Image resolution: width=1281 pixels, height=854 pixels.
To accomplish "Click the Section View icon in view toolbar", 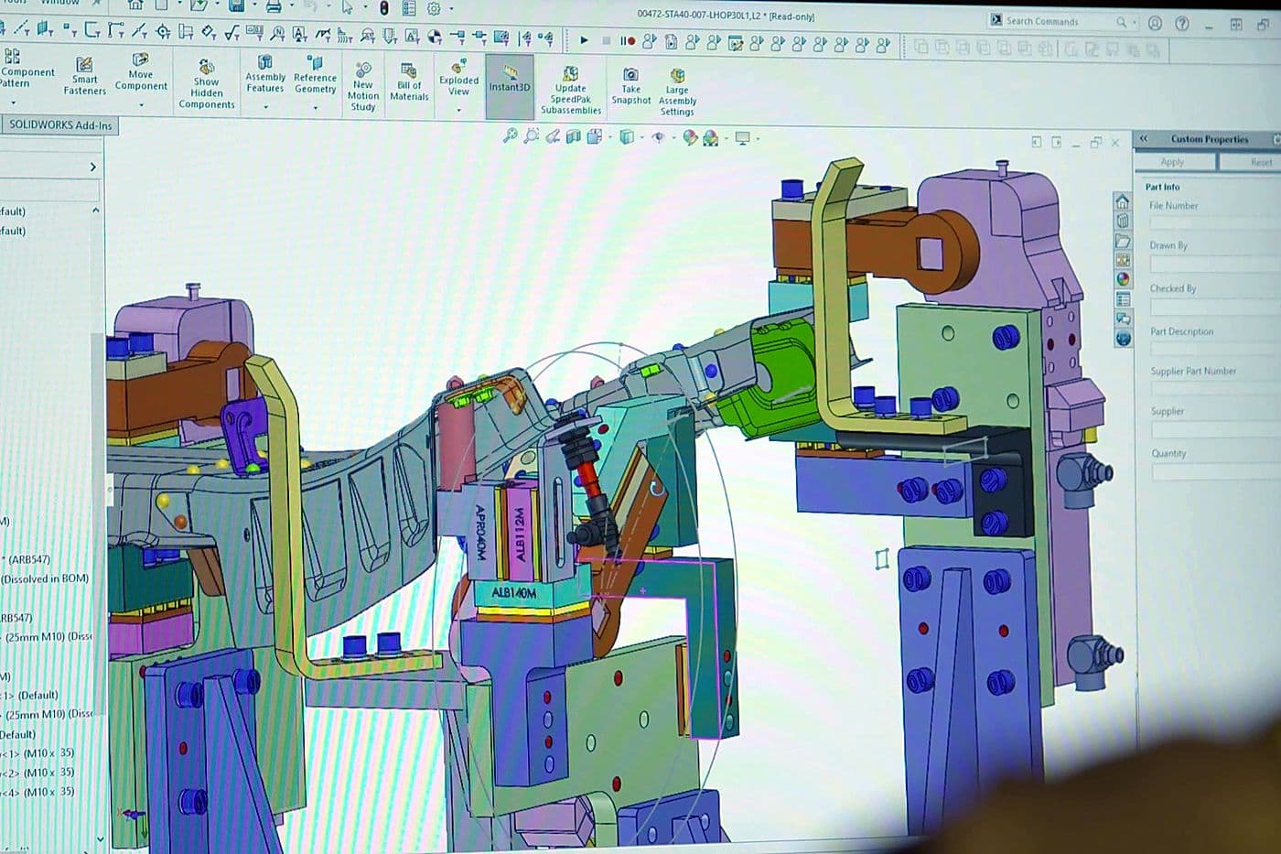I will (x=574, y=137).
